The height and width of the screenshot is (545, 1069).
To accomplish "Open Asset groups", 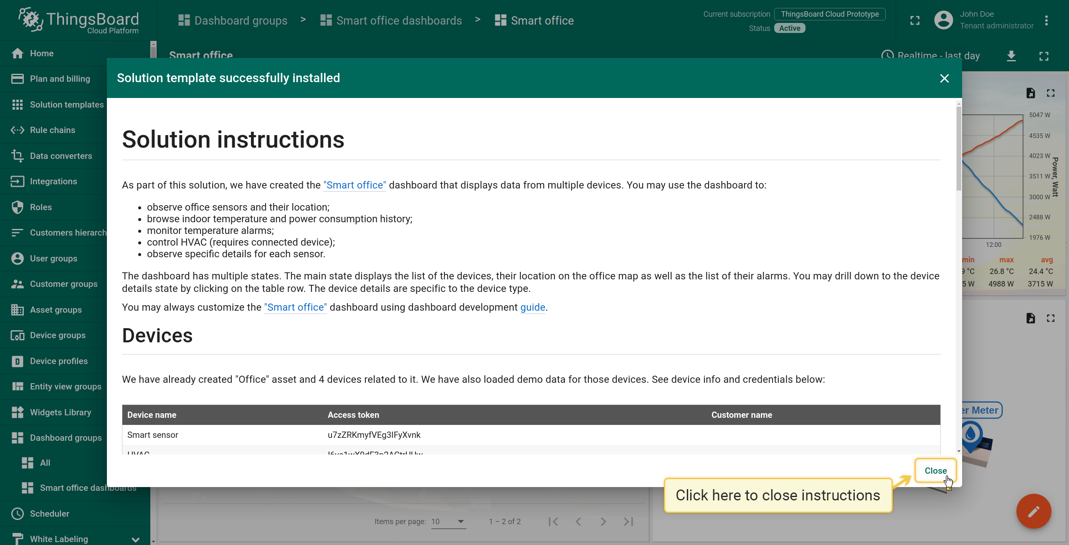I will [75, 310].
